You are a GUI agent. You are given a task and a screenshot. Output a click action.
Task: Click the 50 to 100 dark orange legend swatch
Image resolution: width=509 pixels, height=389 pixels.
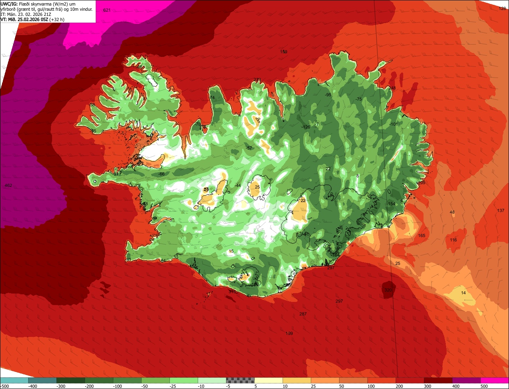tap(353, 380)
